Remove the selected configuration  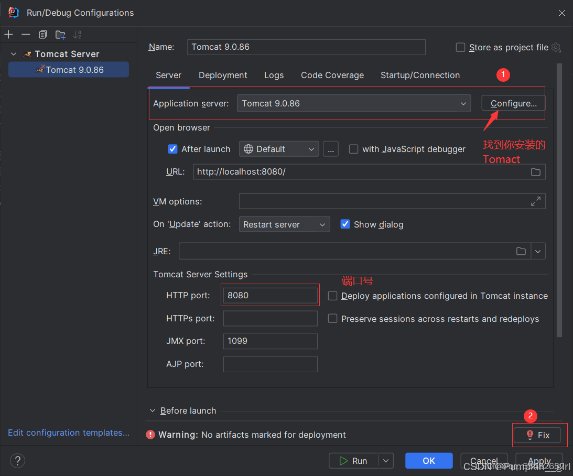[26, 35]
